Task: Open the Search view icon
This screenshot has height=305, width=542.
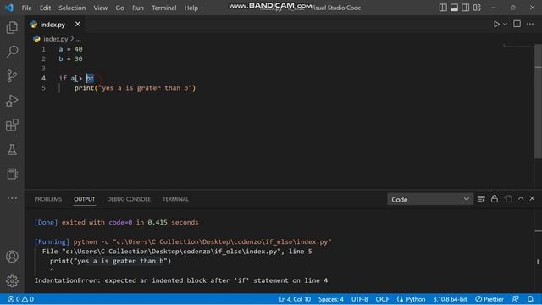Action: [12, 52]
